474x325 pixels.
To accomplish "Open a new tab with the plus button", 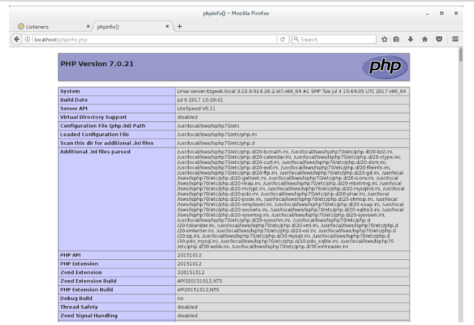I will coord(180,26).
